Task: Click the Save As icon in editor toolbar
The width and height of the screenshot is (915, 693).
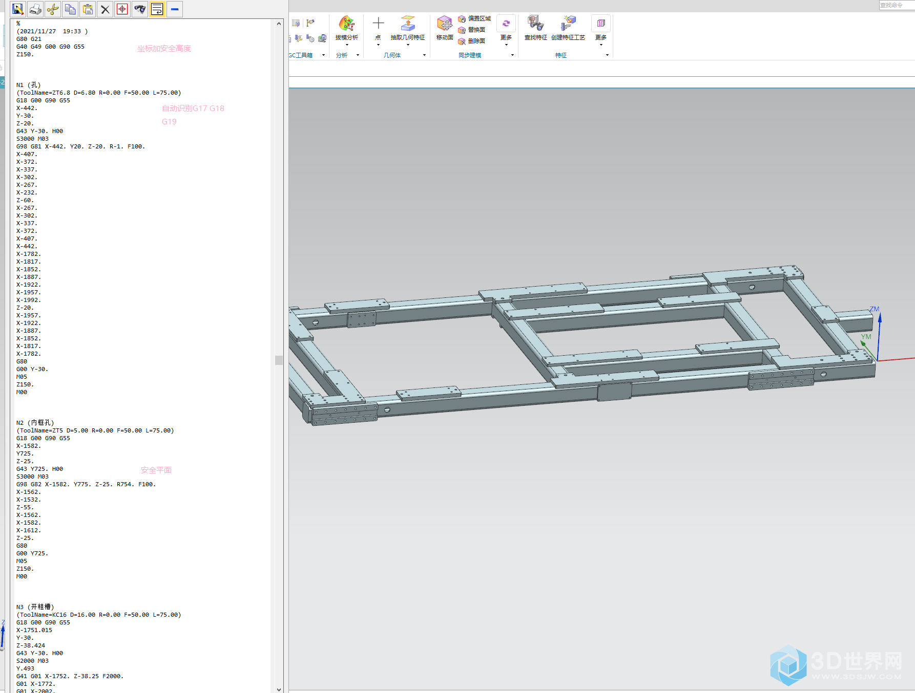Action: point(18,9)
